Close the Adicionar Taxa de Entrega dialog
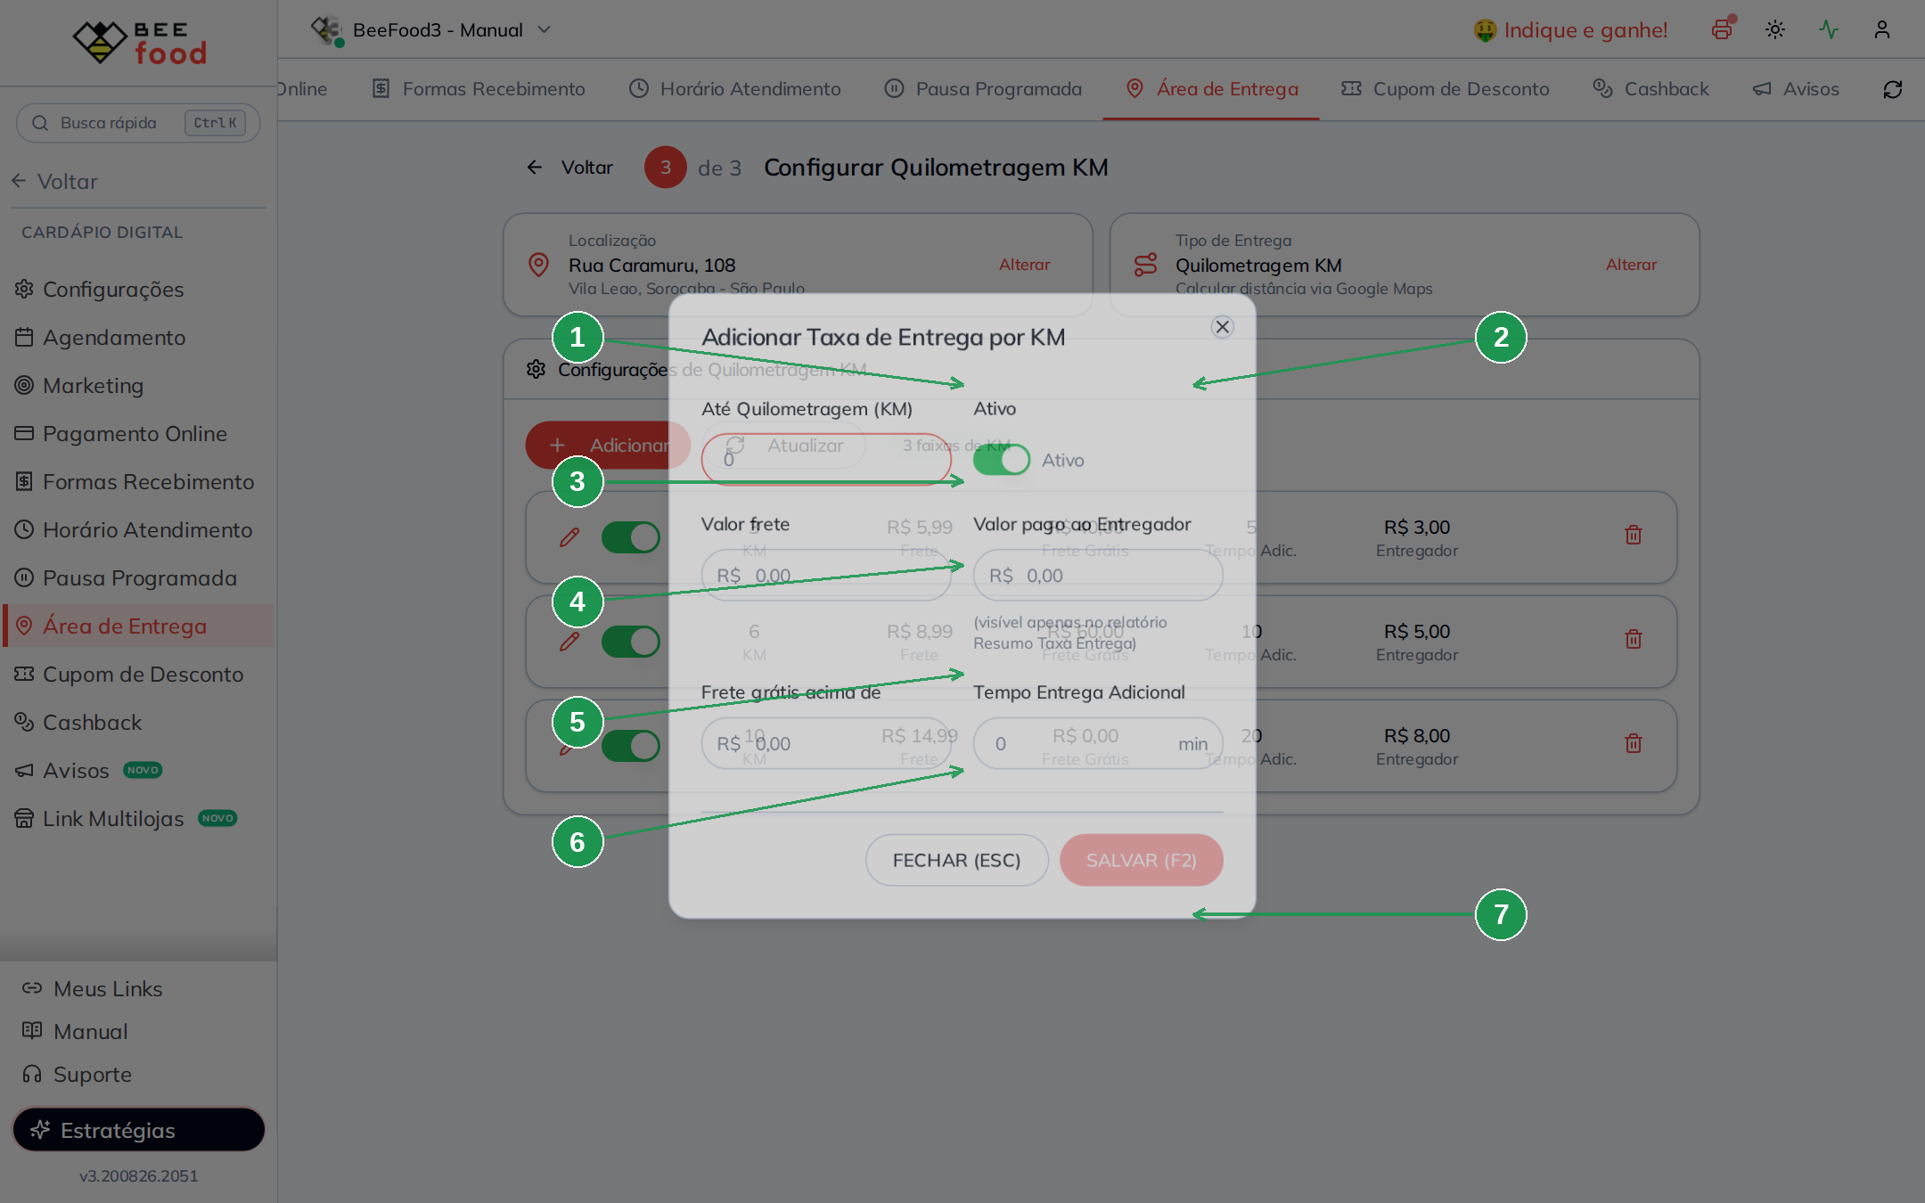 [x=1223, y=327]
